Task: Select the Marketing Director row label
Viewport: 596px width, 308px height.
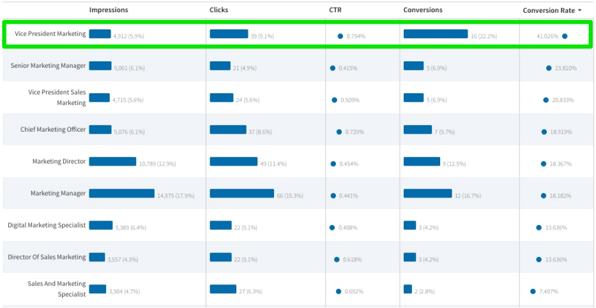Action: coord(59,162)
